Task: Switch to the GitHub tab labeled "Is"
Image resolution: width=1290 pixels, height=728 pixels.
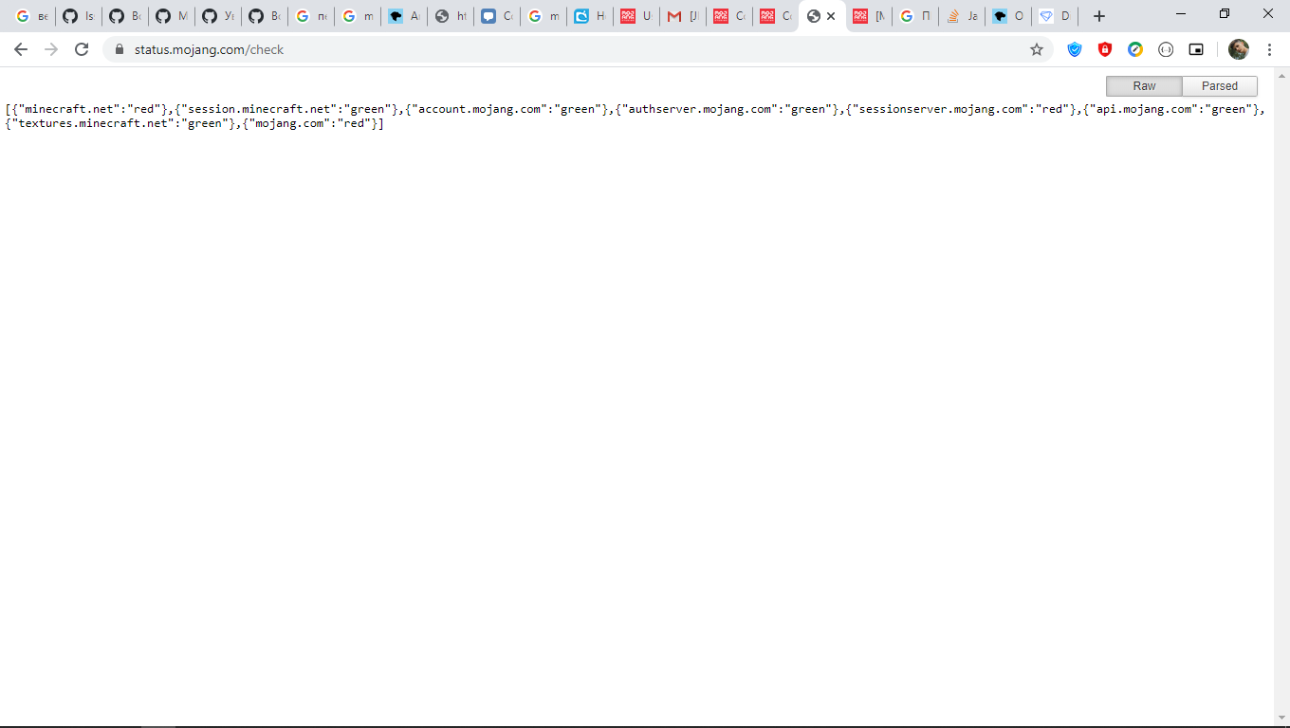Action: 79,16
